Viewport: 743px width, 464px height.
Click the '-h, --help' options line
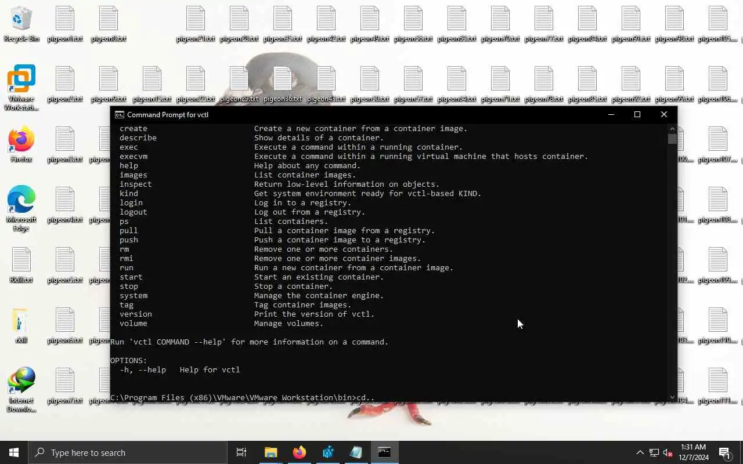pyautogui.click(x=179, y=370)
